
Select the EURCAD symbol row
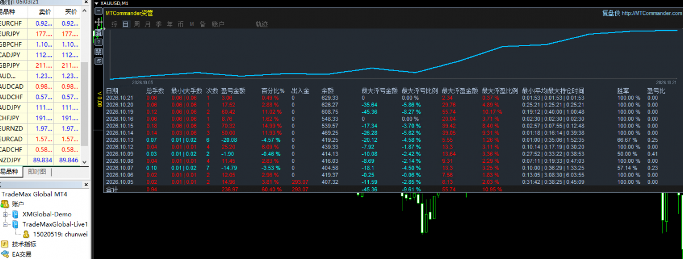point(40,138)
